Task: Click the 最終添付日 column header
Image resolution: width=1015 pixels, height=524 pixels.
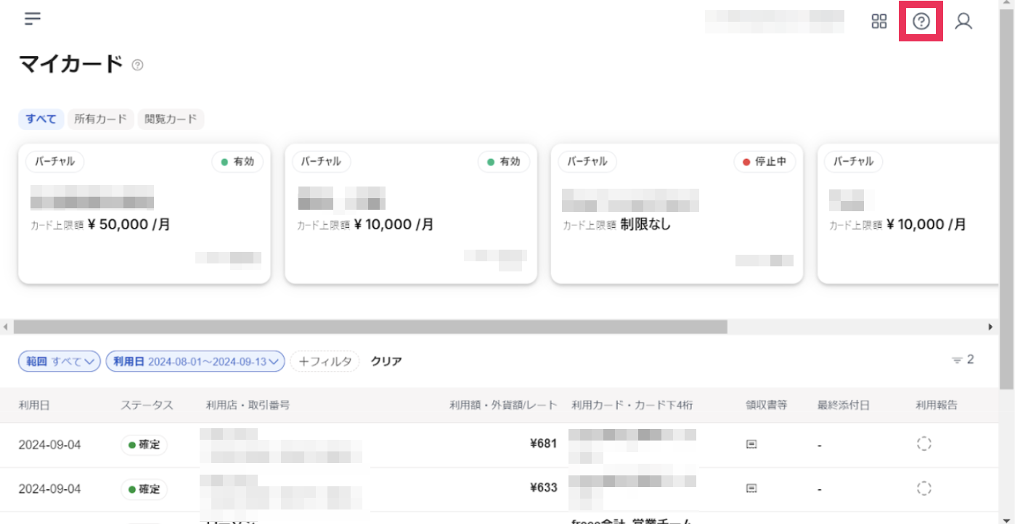Action: 844,405
